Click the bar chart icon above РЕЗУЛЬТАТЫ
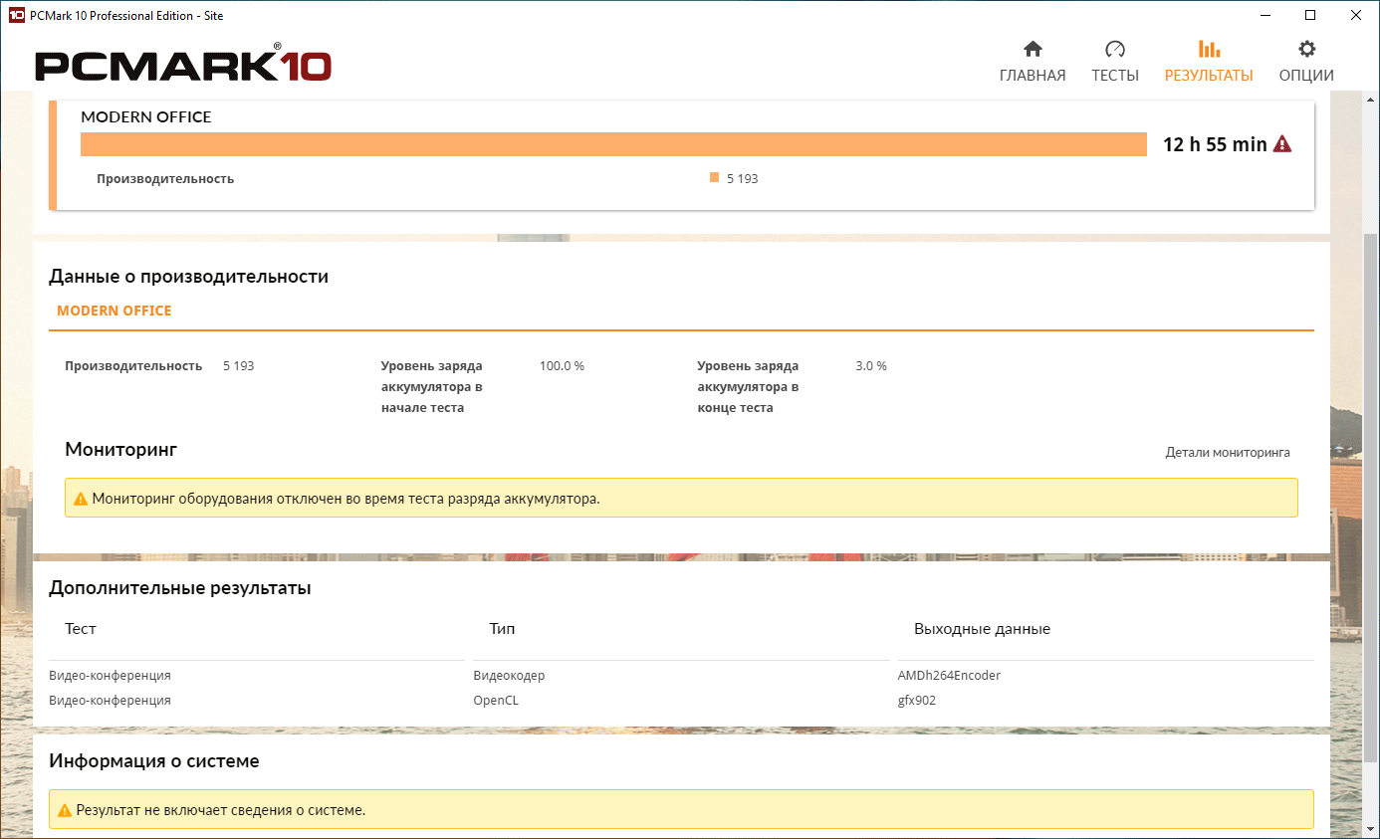The height and width of the screenshot is (839, 1380). (1209, 49)
